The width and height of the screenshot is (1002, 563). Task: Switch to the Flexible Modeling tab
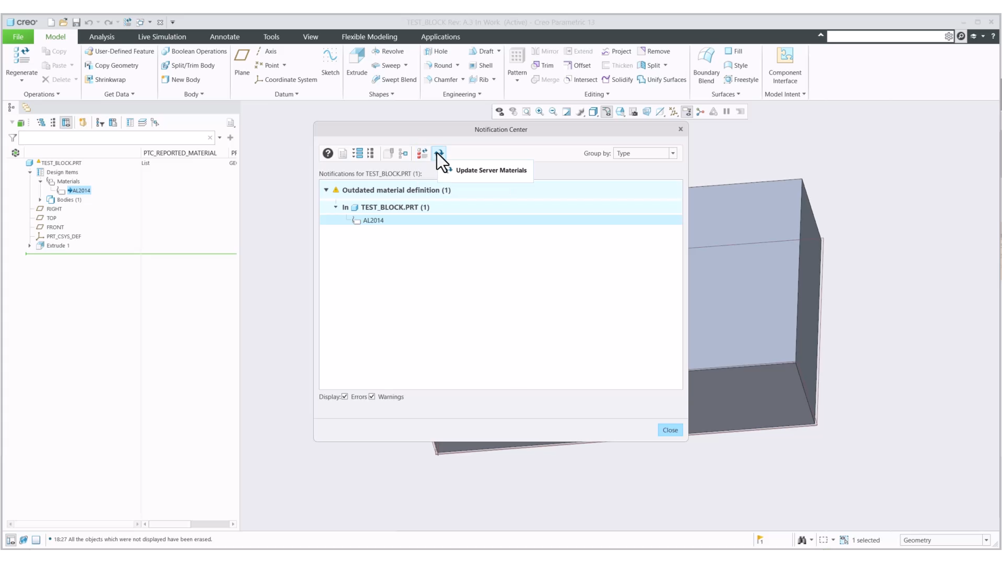click(369, 36)
